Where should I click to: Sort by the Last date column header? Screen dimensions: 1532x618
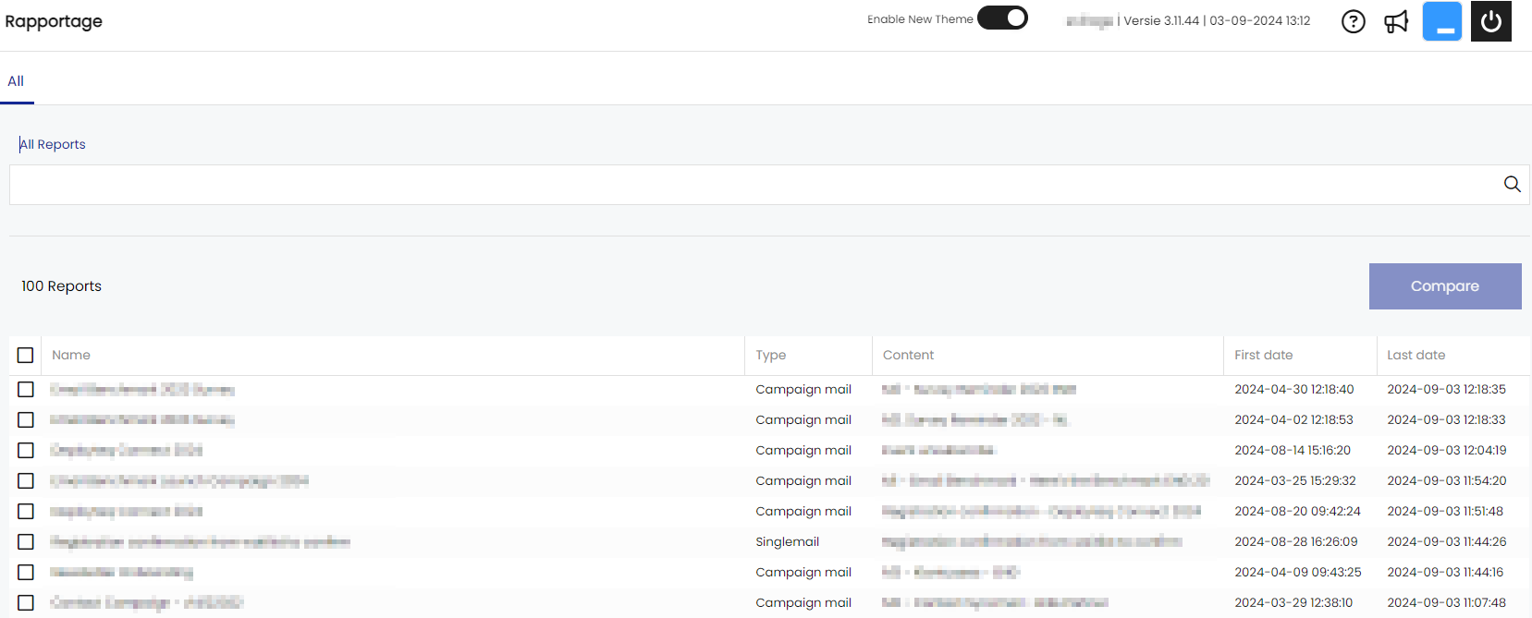[x=1416, y=355]
